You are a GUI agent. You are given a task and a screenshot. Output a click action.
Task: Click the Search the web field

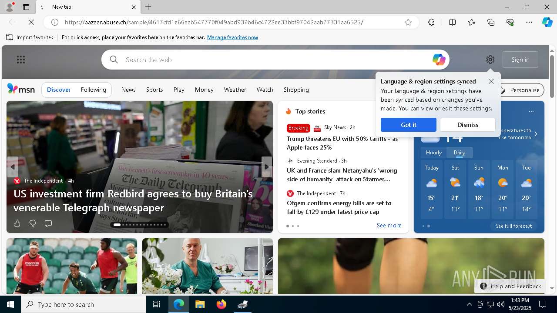275,60
